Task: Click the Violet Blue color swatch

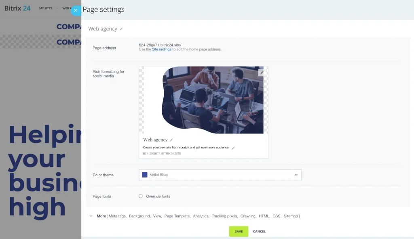Action: (144, 175)
